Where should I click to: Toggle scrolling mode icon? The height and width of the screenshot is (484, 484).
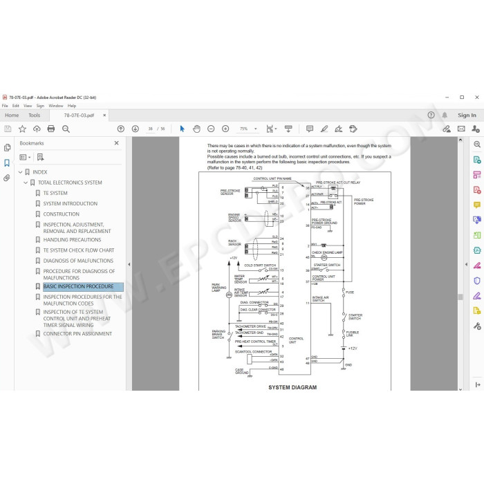[x=288, y=129]
